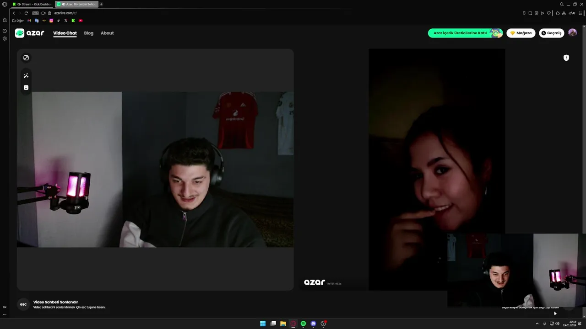Click 'Azar İçerik Üreticilerine Katıl' banner button
Image resolution: width=586 pixels, height=329 pixels.
pos(465,33)
